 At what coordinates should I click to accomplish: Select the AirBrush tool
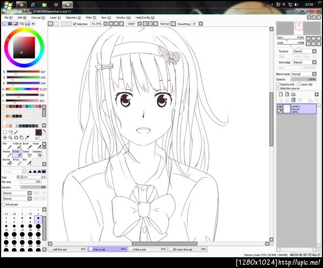[x=17, y=146]
